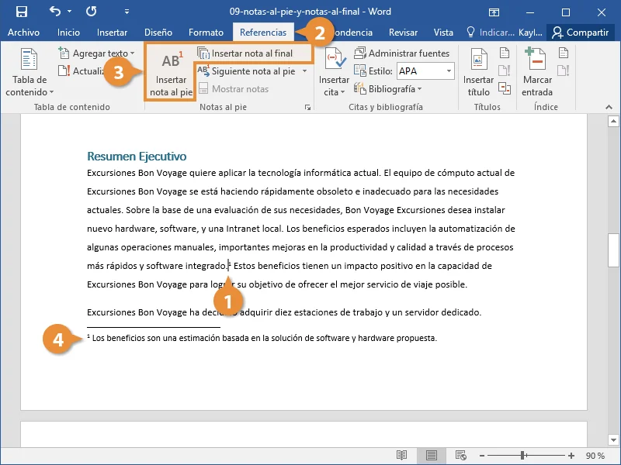Image resolution: width=621 pixels, height=465 pixels.
Task: Click the zoom slider handle
Action: pos(522,456)
